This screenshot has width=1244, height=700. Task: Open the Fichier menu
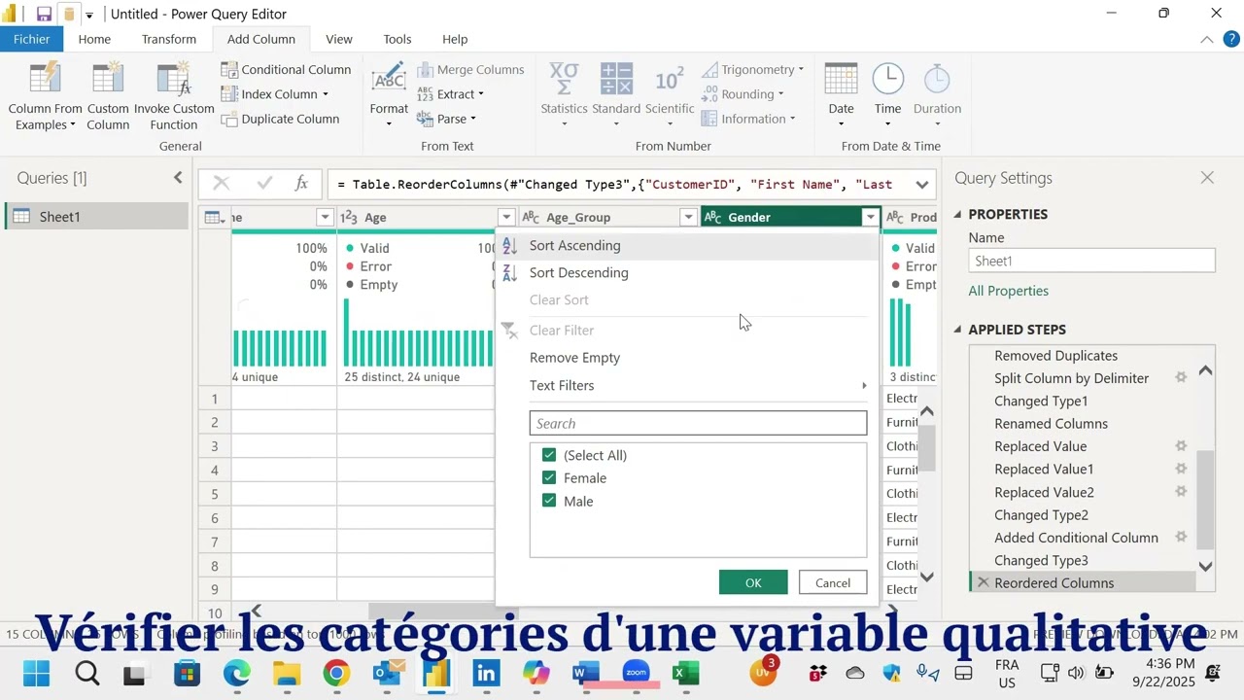32,39
